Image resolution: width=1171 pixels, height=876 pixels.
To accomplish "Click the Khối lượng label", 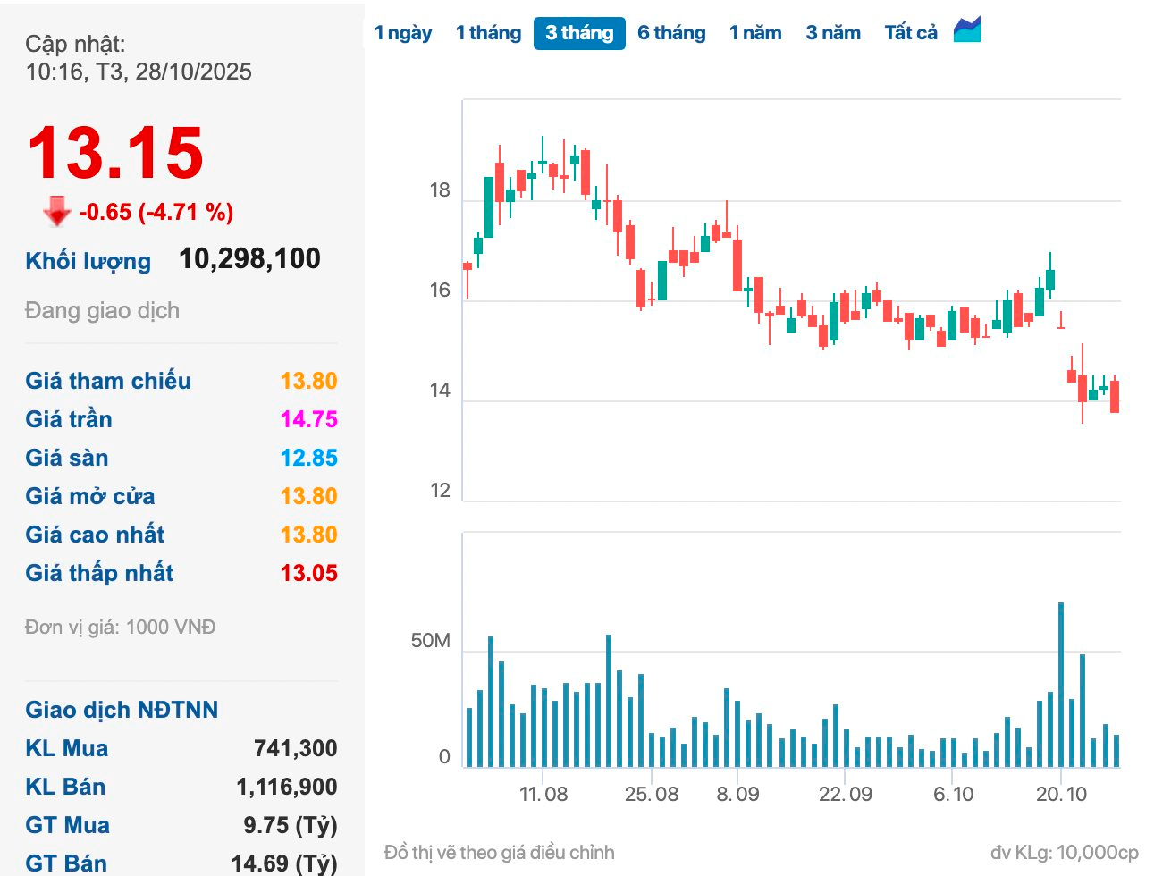I will tap(88, 261).
